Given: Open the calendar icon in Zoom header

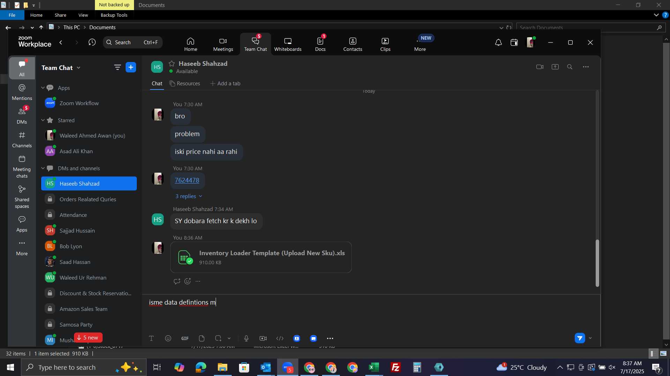Looking at the screenshot, I should (514, 42).
